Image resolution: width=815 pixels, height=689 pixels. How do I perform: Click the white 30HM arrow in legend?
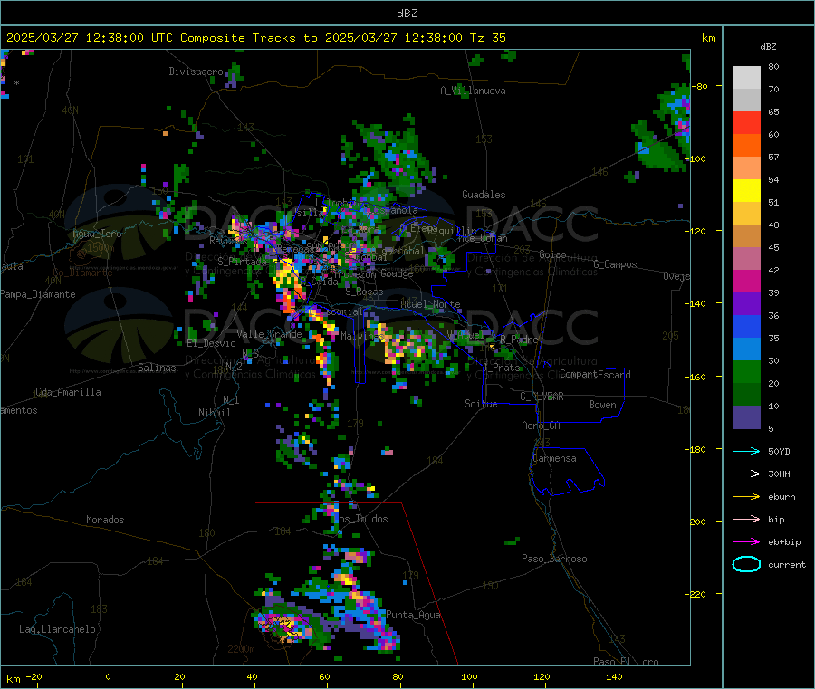click(x=746, y=474)
